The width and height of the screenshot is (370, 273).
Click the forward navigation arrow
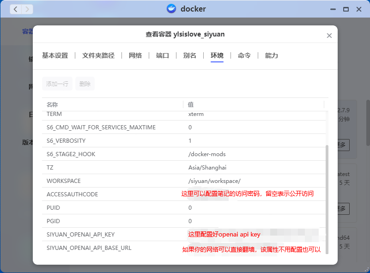(x=27, y=9)
